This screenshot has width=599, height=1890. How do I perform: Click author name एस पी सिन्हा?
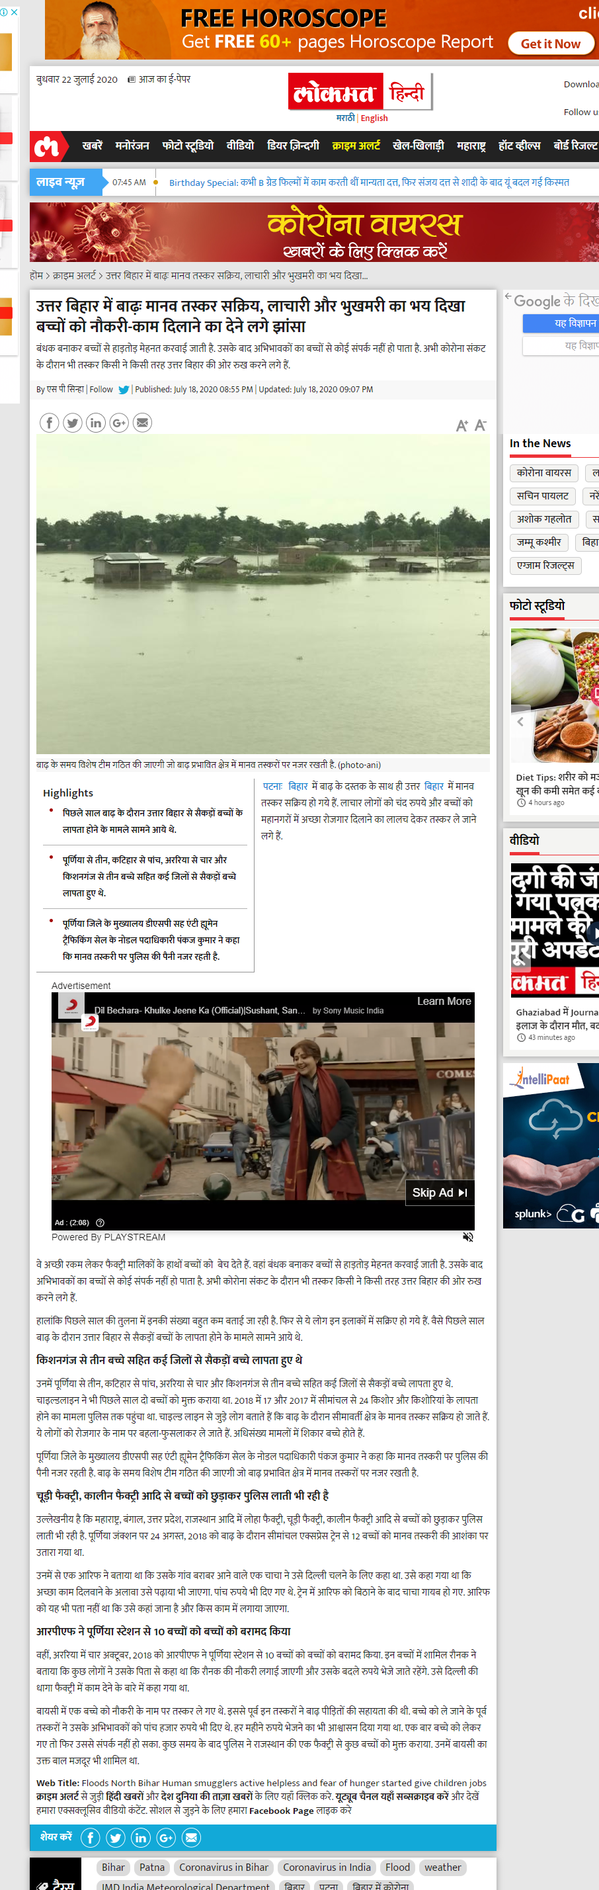pos(65,390)
